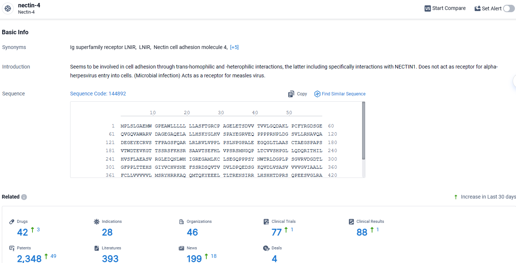The width and height of the screenshot is (516, 263).
Task: Click the Deals handshake icon
Action: tap(266, 248)
